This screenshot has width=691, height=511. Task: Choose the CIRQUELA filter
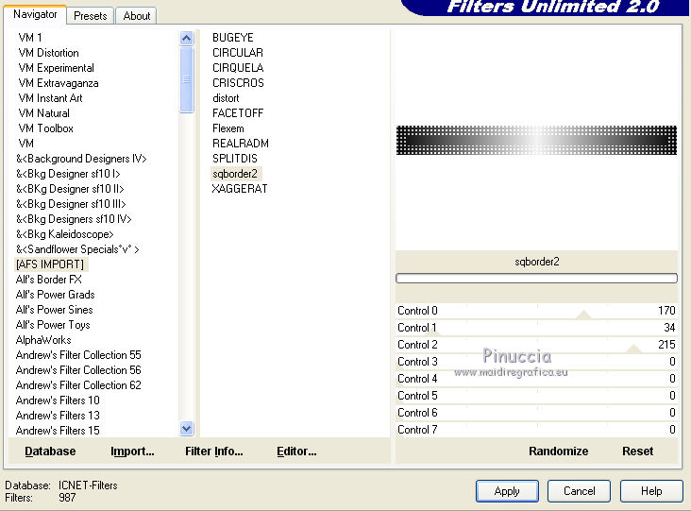[x=238, y=68]
